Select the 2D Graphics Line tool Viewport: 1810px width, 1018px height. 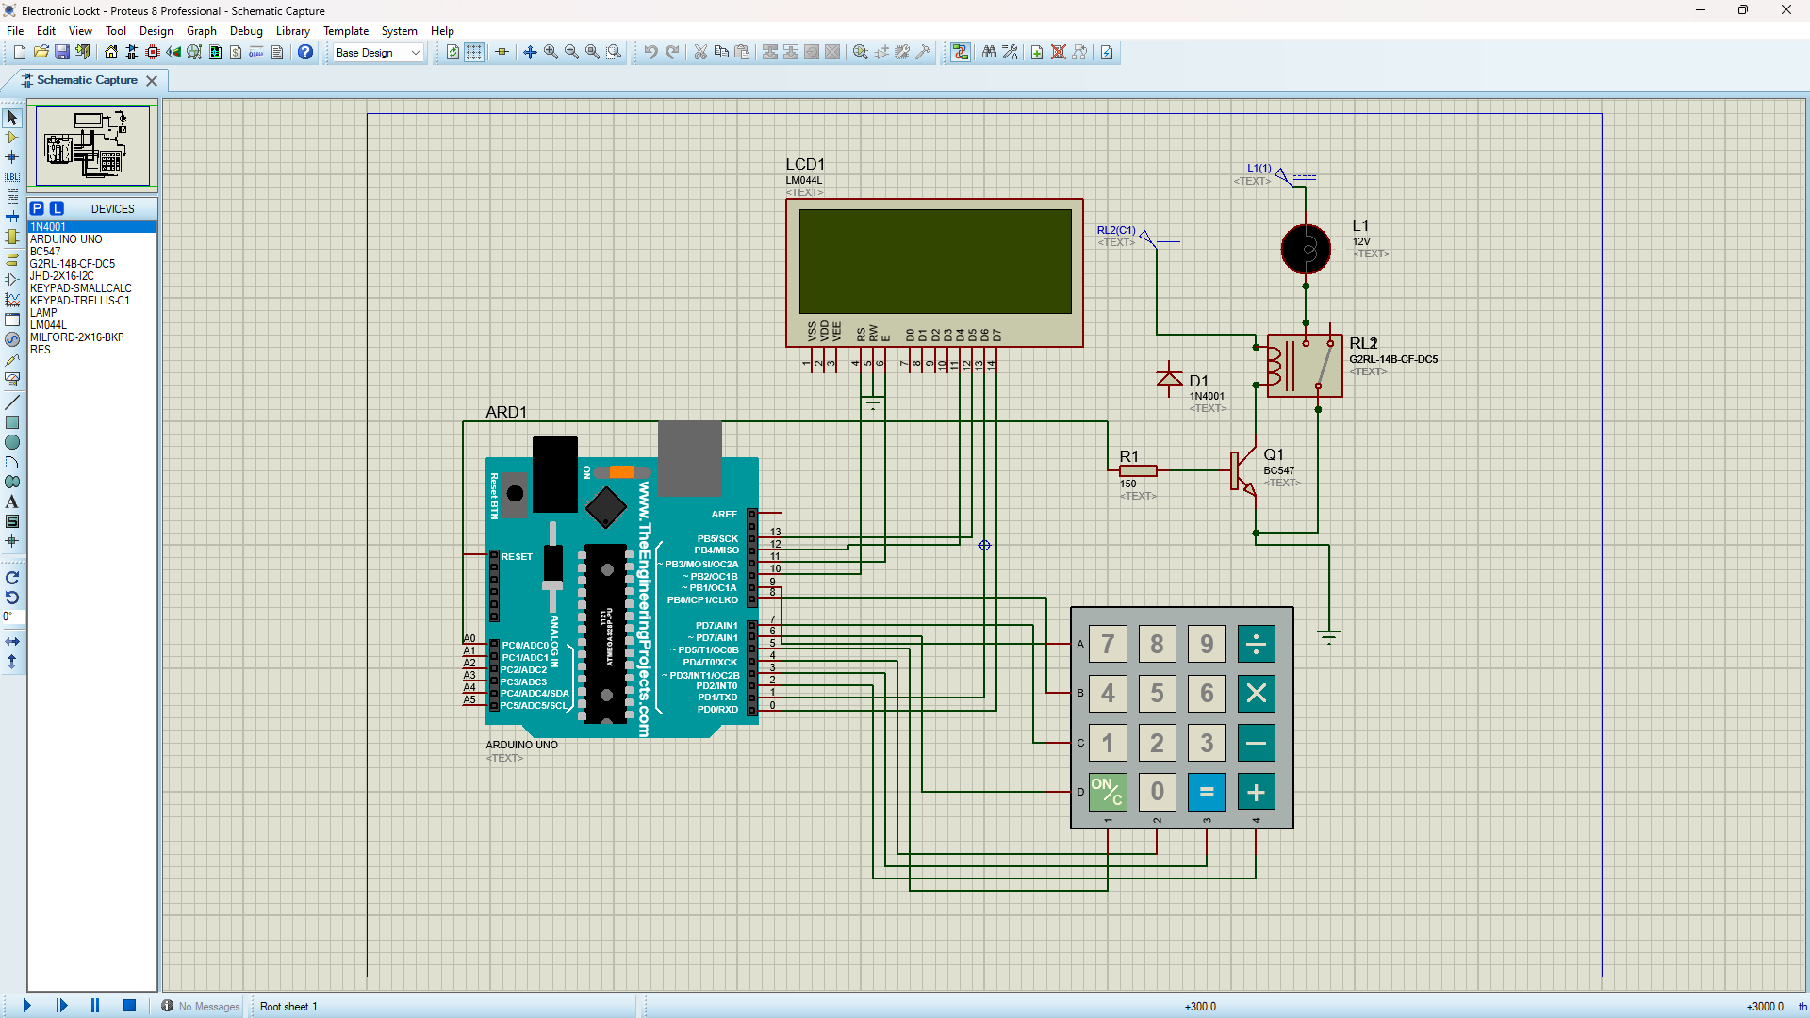click(12, 402)
